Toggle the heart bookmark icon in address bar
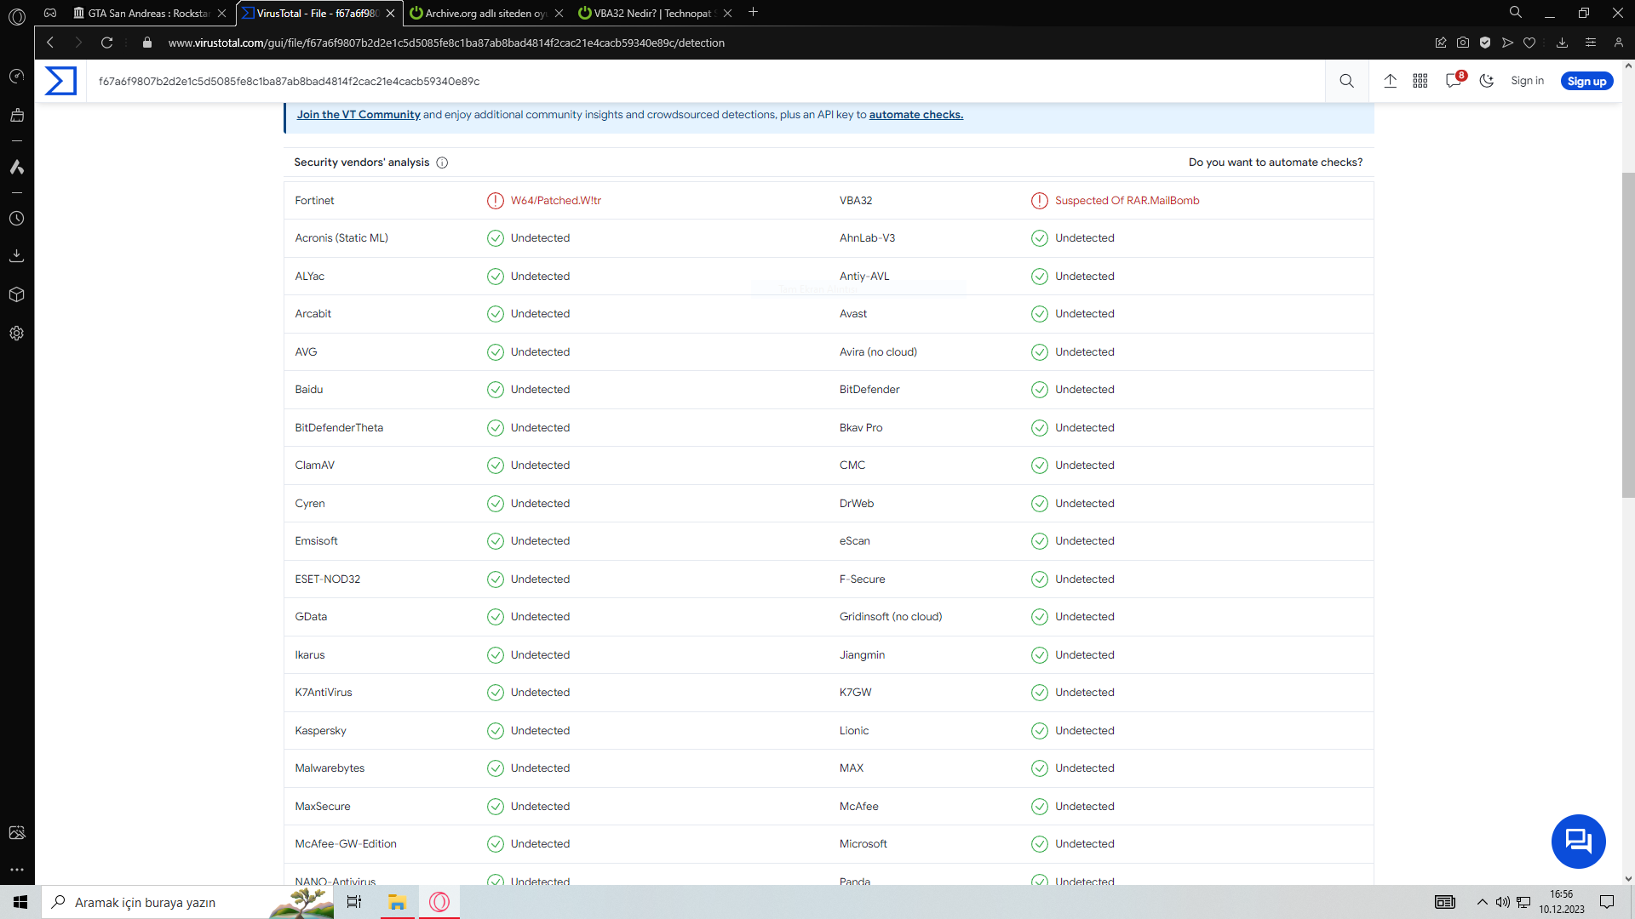This screenshot has width=1635, height=919. click(x=1529, y=43)
